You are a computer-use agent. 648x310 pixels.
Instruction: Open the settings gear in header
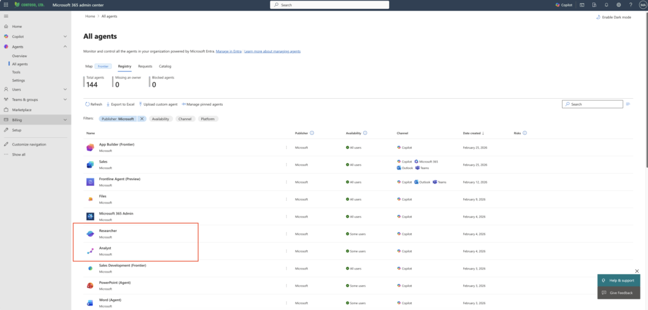pos(618,4)
